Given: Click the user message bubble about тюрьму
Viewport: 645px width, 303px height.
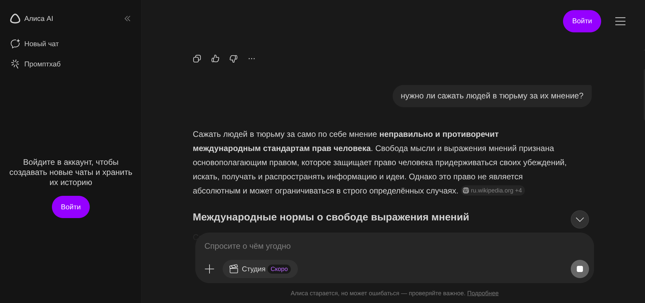Looking at the screenshot, I should (492, 96).
